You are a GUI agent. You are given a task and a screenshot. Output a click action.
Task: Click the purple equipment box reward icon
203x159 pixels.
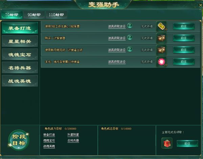[161, 38]
